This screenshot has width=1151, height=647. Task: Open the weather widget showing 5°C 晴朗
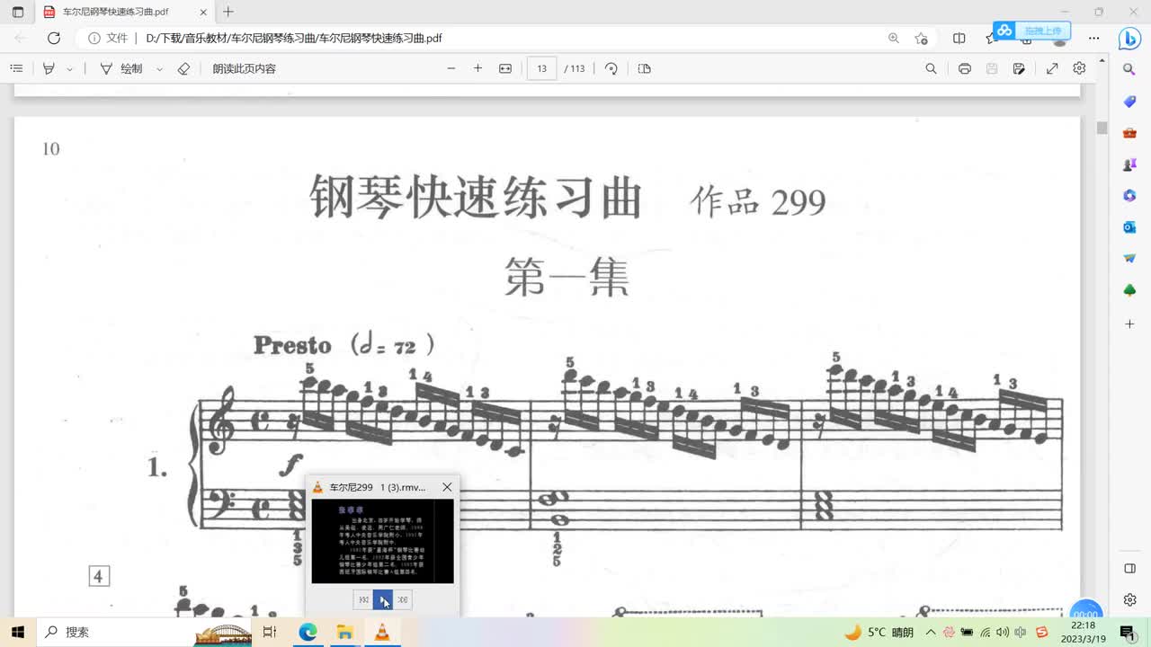point(879,633)
